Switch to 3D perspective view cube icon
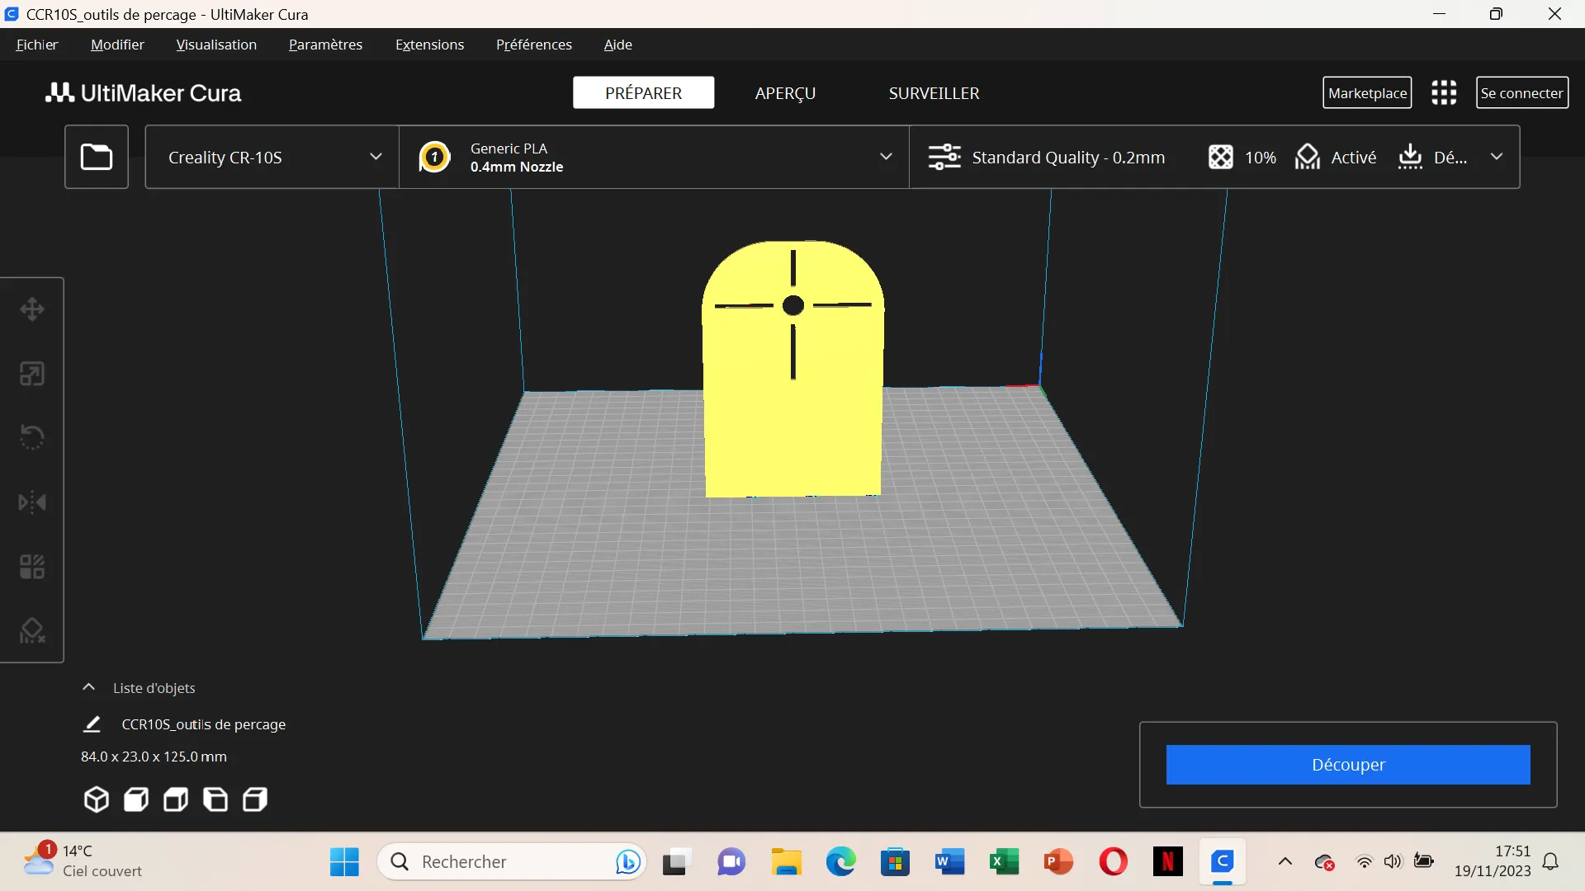 (97, 799)
